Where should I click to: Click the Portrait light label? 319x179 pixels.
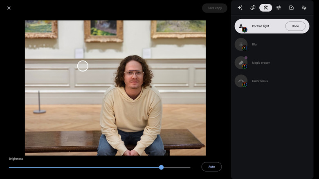[x=261, y=26]
